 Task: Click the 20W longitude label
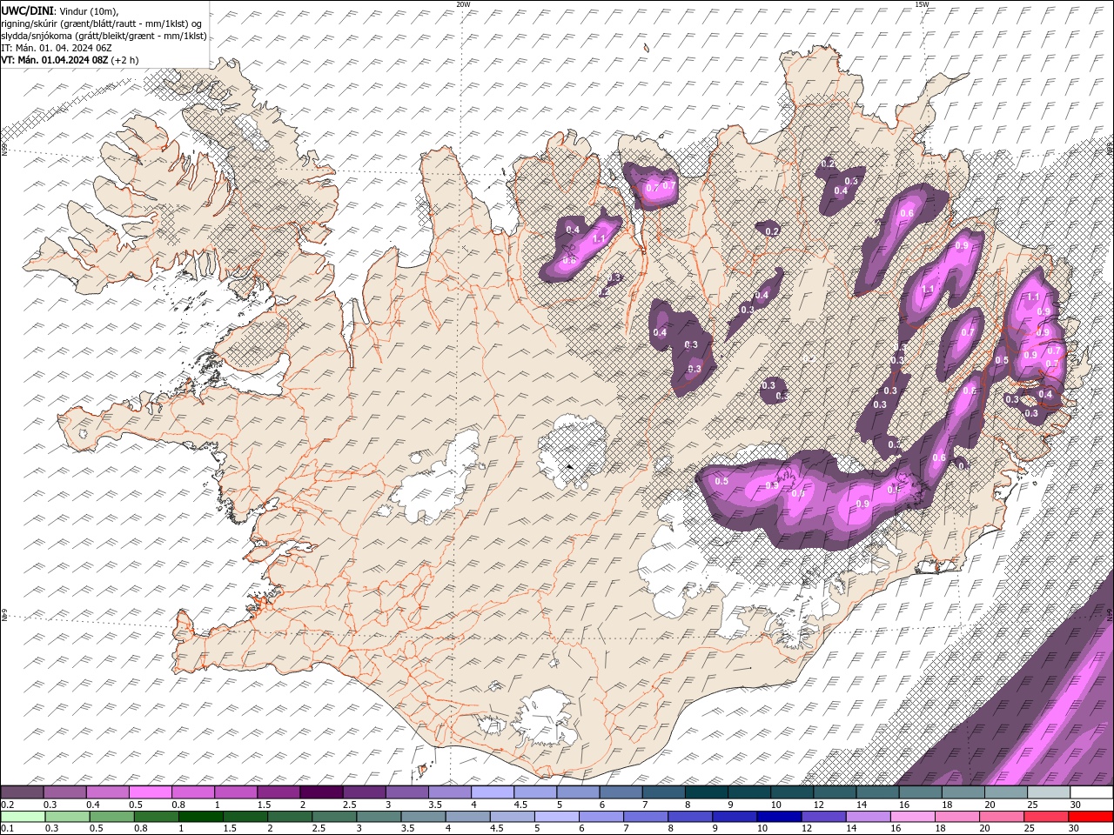point(463,4)
